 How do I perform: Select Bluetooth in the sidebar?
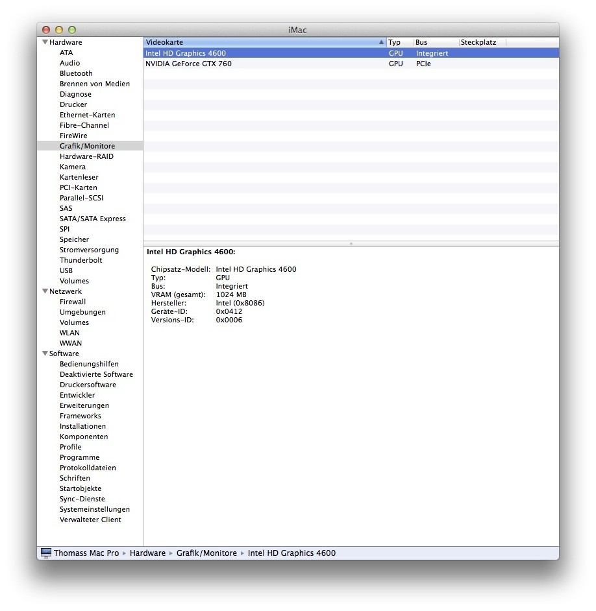tap(76, 73)
